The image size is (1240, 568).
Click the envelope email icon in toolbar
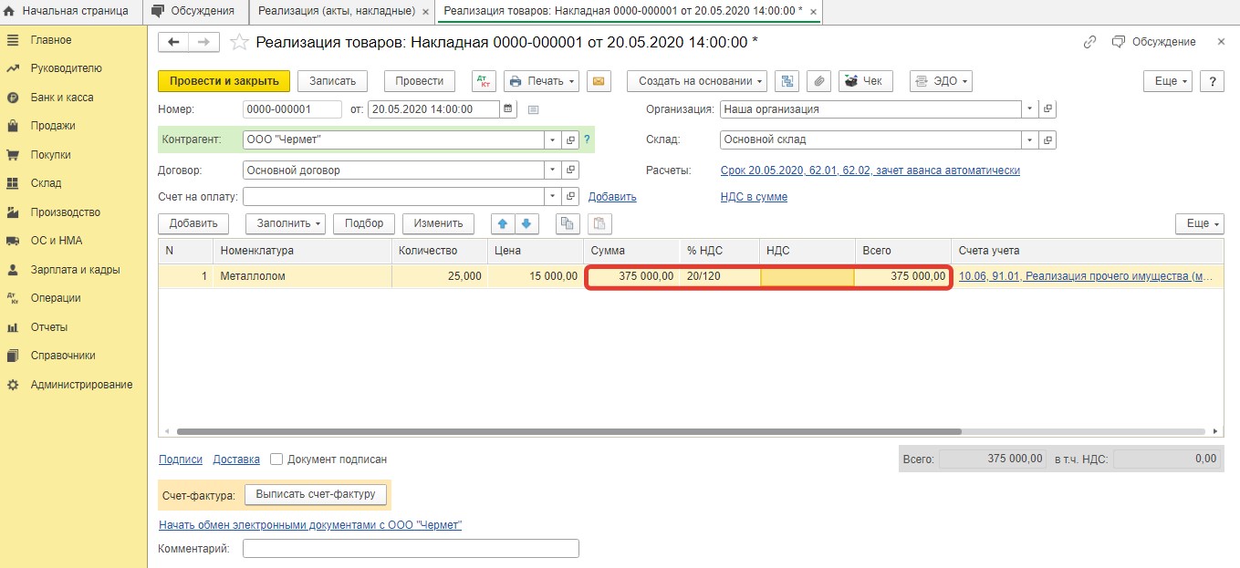point(599,81)
